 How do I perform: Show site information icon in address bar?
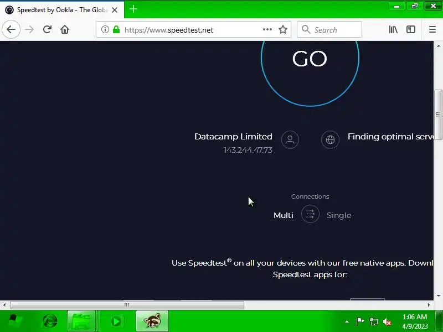[x=105, y=29]
